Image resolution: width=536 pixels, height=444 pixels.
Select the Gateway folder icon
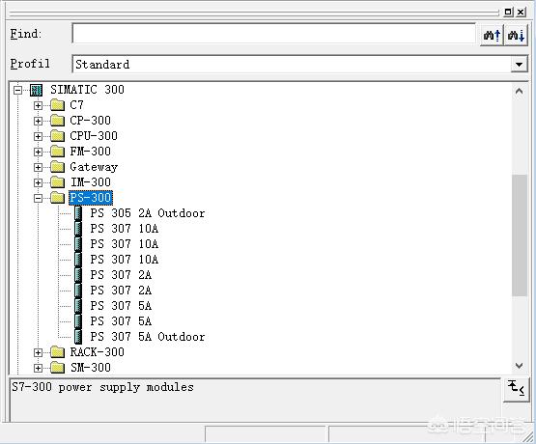(x=57, y=167)
